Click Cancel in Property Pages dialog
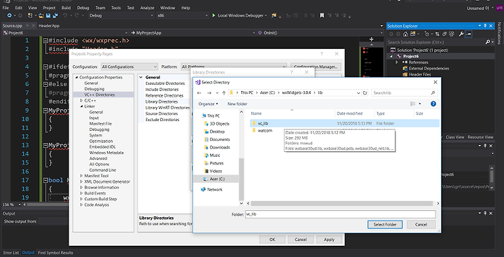504x257 pixels. (300, 239)
